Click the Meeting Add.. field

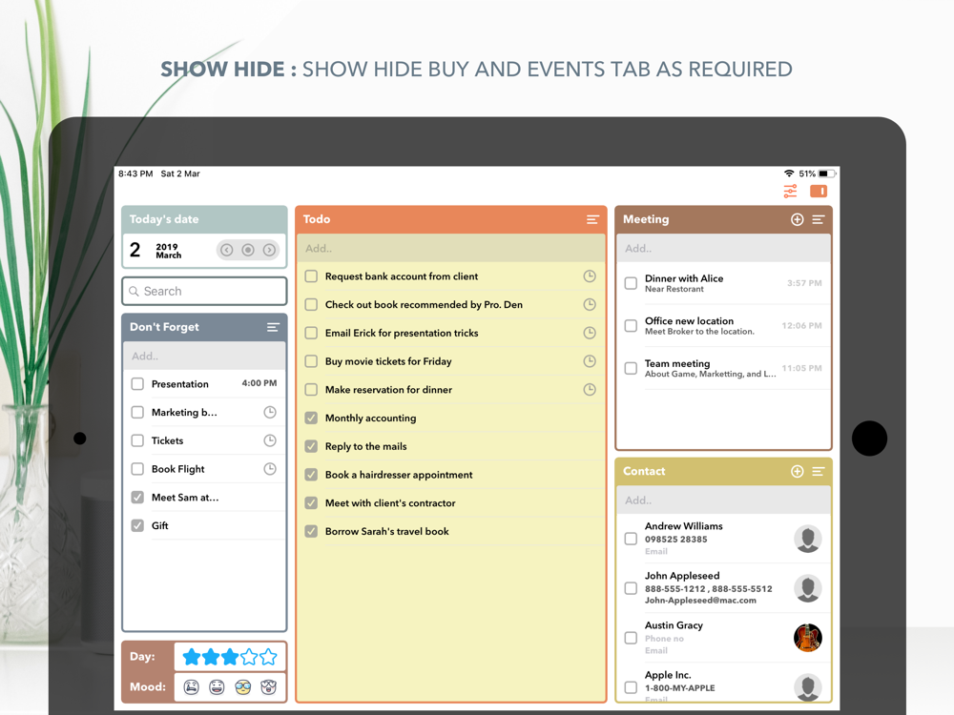tap(723, 248)
